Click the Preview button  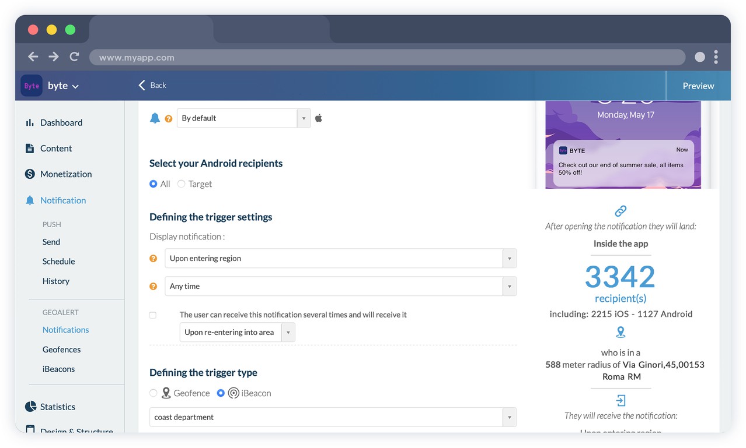(x=698, y=86)
